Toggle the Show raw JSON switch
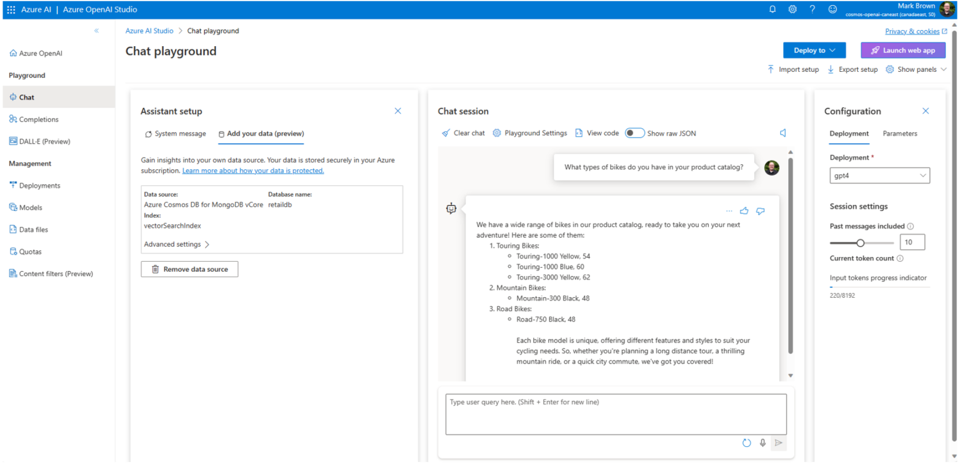 click(x=634, y=133)
